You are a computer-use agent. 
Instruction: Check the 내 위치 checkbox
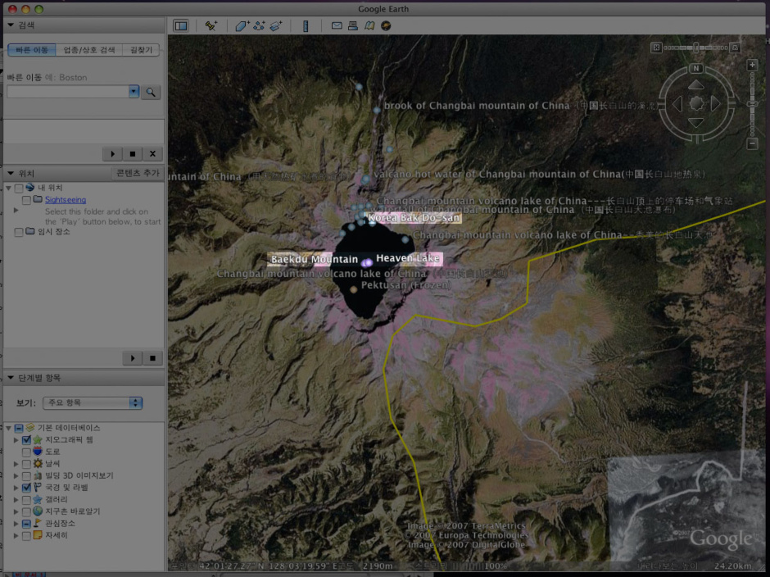point(19,189)
